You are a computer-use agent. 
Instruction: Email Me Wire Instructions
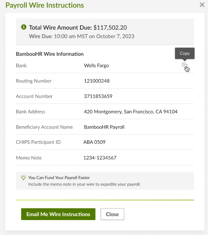(x=58, y=214)
